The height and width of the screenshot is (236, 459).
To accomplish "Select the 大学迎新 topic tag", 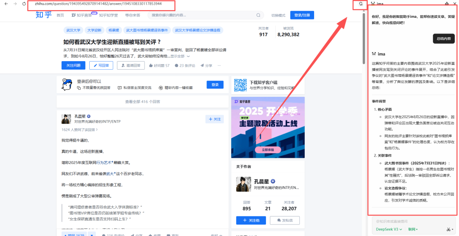I will coord(94,30).
